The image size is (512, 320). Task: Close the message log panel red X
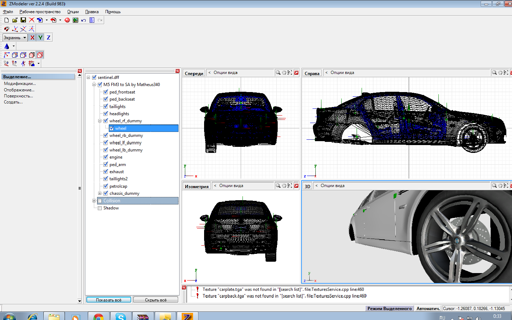[184, 288]
